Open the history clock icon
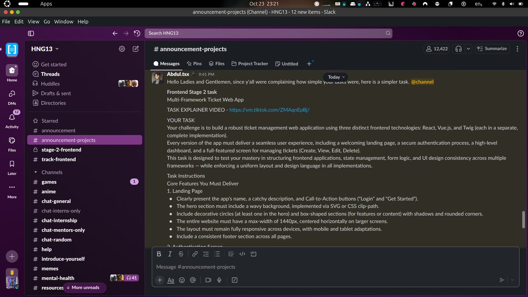This screenshot has height=297, width=528. (137, 33)
